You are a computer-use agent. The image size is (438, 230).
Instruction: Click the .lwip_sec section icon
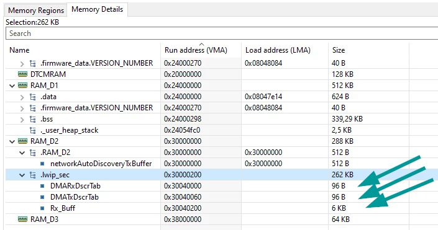pos(33,175)
